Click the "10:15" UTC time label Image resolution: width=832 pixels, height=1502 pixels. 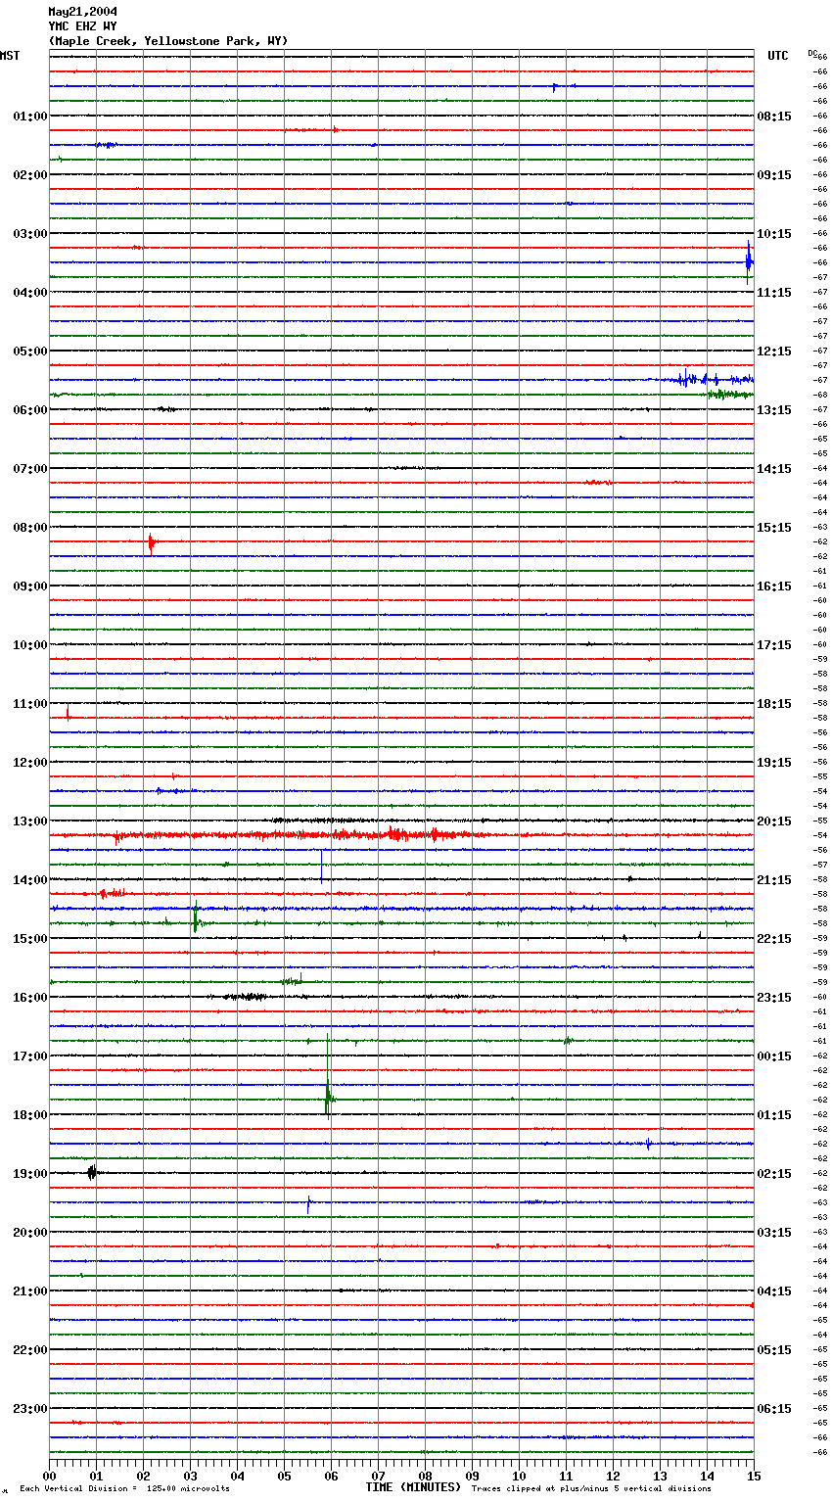(774, 234)
